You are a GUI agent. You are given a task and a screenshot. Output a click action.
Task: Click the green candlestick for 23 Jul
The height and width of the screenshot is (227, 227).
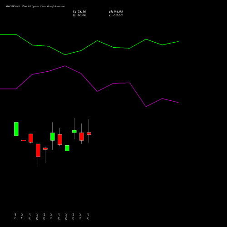53,137
